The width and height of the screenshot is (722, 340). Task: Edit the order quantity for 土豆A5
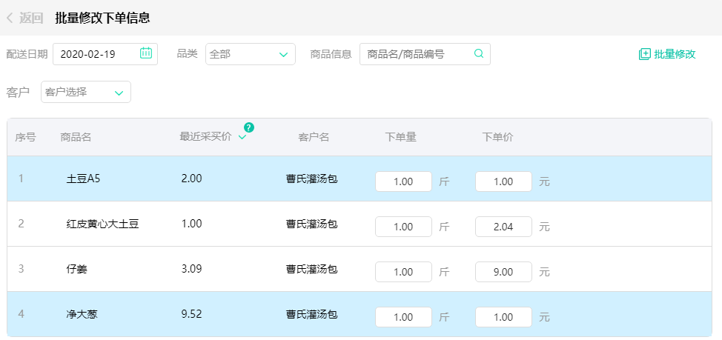pyautogui.click(x=403, y=181)
